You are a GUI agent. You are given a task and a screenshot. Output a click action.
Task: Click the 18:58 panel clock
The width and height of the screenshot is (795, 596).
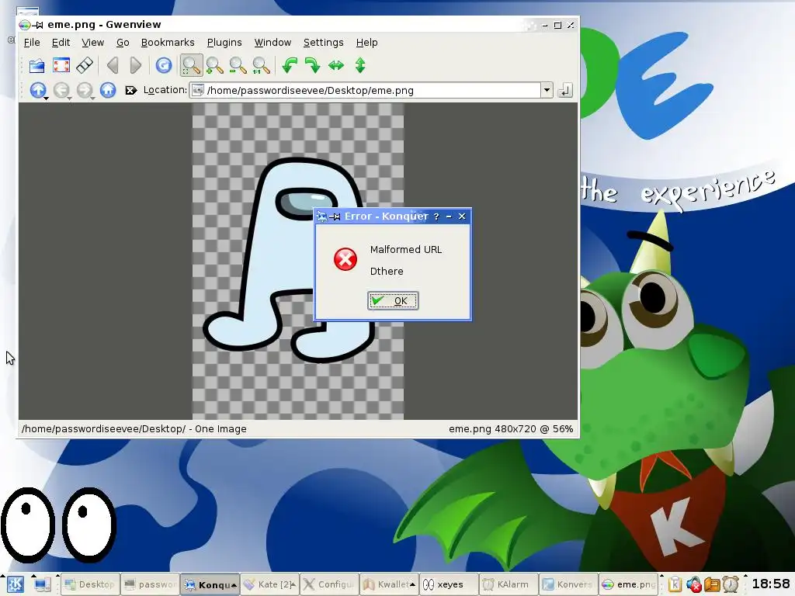[771, 584]
